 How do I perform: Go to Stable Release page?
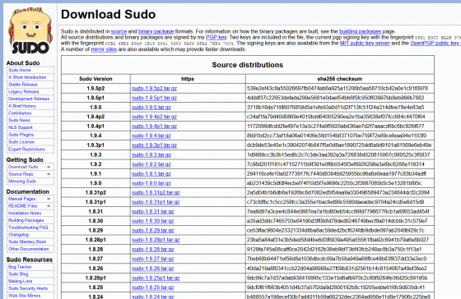click(23, 85)
